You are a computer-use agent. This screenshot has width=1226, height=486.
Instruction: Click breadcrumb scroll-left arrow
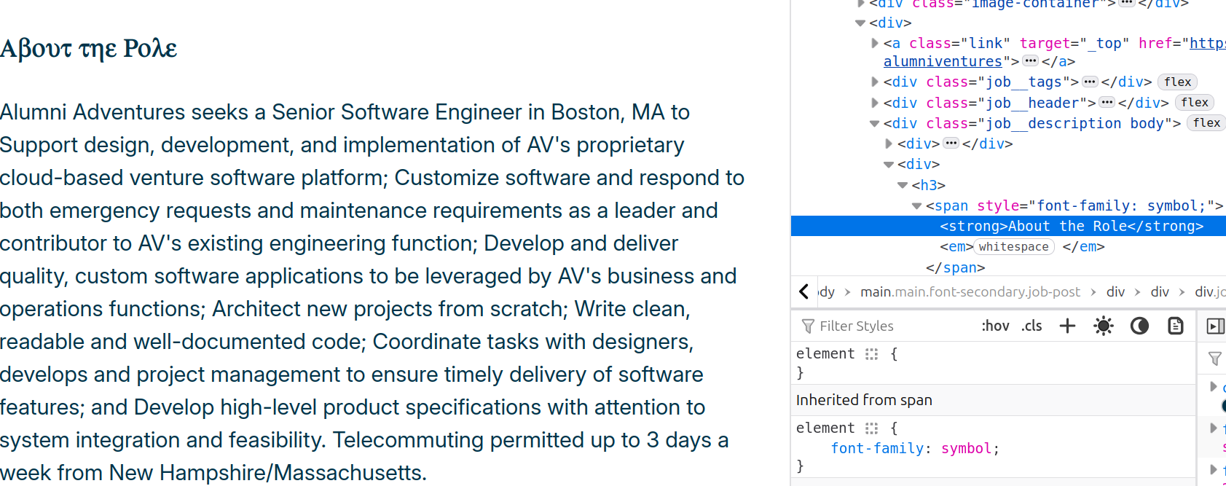pyautogui.click(x=803, y=291)
